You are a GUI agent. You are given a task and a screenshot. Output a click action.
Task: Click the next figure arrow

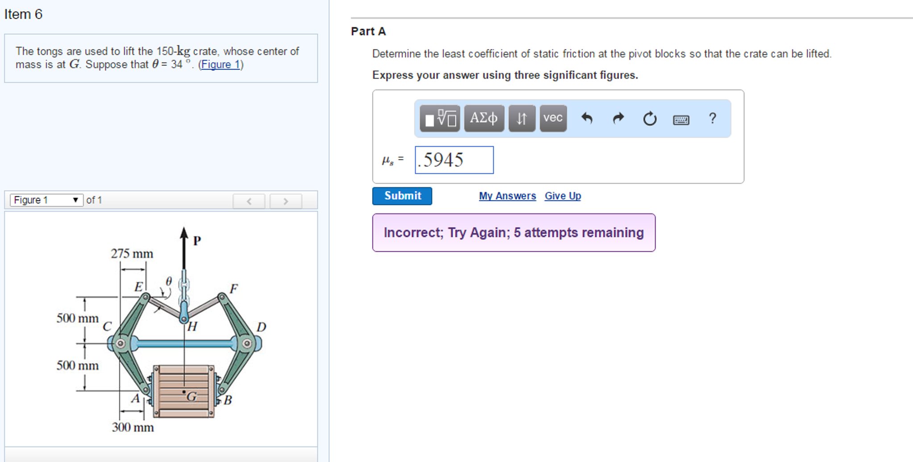pos(286,201)
